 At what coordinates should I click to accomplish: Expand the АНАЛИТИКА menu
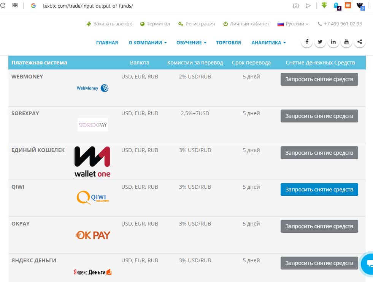pos(268,43)
